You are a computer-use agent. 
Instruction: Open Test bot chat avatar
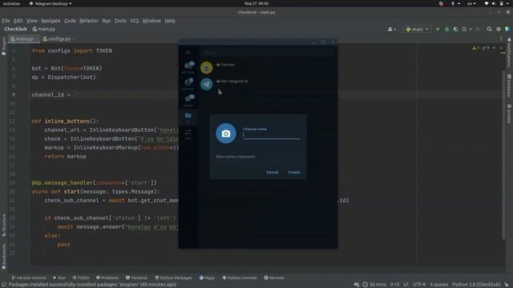point(207,67)
